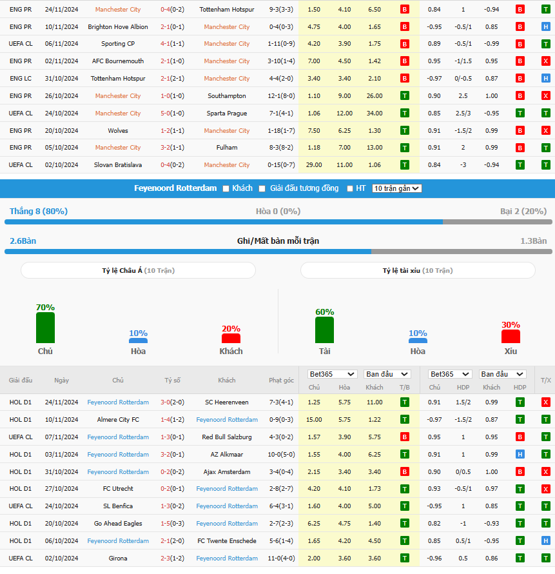Open the Slovan Bratislava team link

(118, 165)
